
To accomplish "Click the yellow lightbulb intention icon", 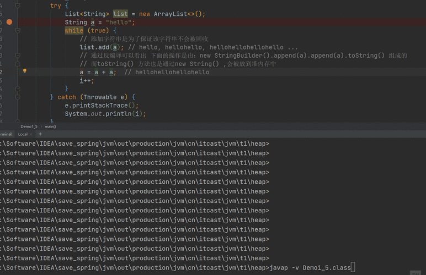I will pos(25,71).
